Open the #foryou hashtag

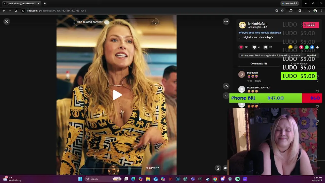243,33
